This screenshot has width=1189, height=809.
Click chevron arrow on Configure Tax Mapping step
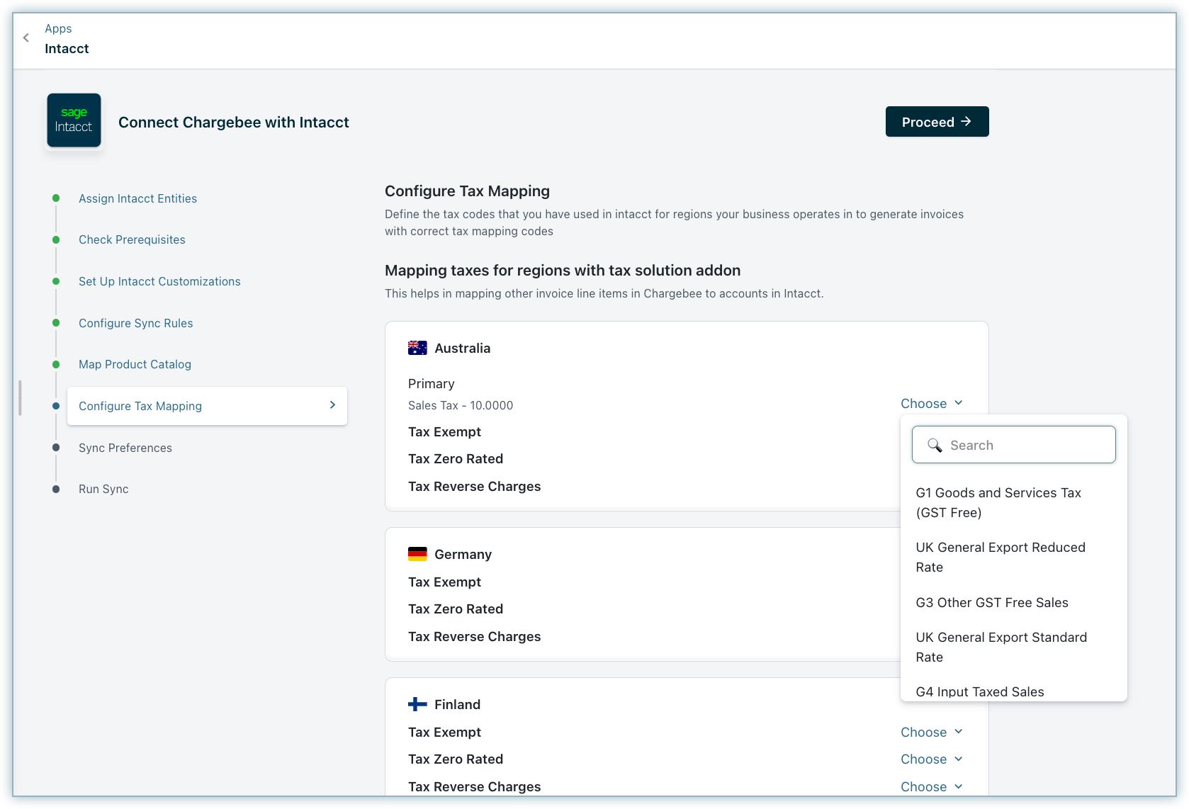[x=332, y=405]
